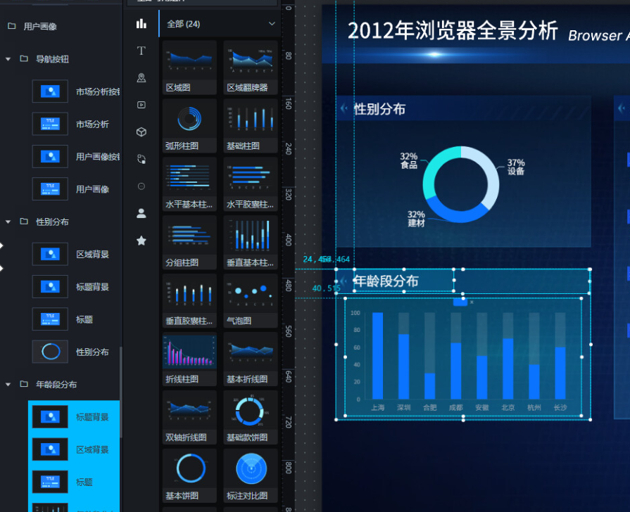The width and height of the screenshot is (630, 512).
Task: Open the media components play icon
Action: (141, 105)
